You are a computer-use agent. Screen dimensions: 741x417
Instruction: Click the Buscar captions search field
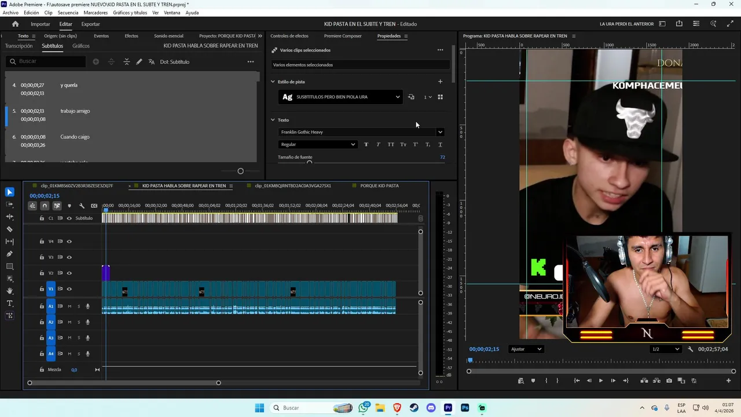click(46, 61)
